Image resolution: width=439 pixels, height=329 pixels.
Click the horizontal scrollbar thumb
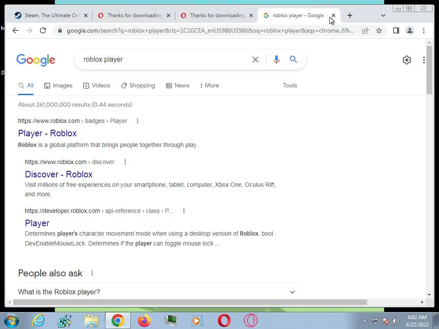point(190,302)
